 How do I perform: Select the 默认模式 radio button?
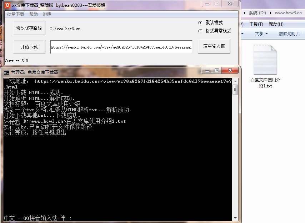coord(200,22)
